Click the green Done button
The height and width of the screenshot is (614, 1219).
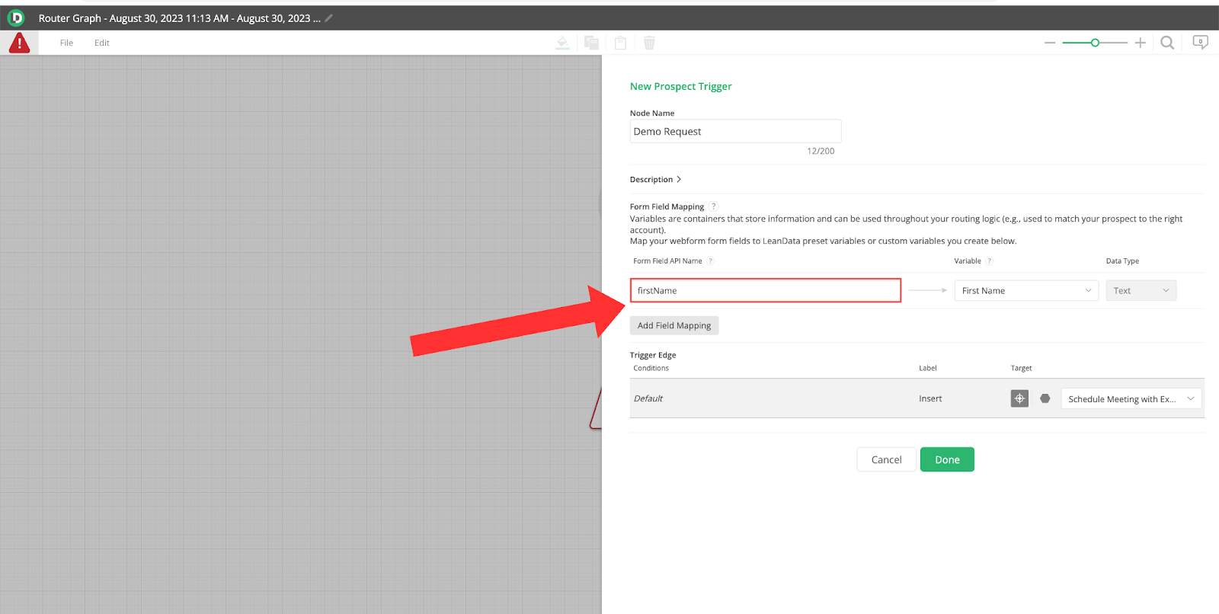coord(947,459)
